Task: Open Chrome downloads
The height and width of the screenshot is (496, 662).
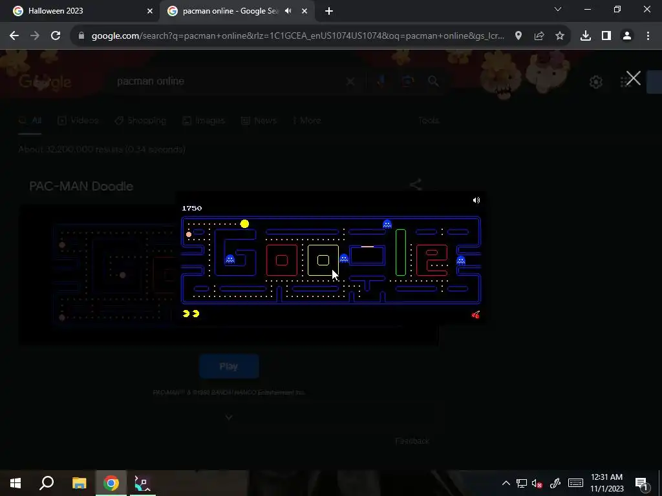Action: pos(586,36)
